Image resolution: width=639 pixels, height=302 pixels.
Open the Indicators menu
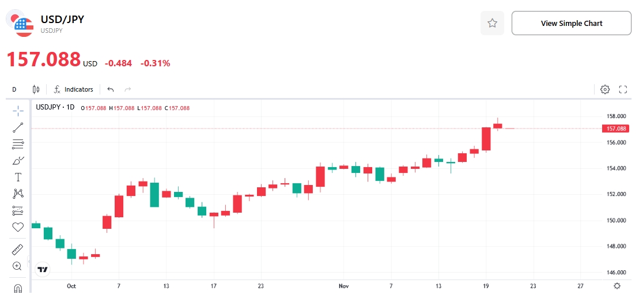coord(73,89)
